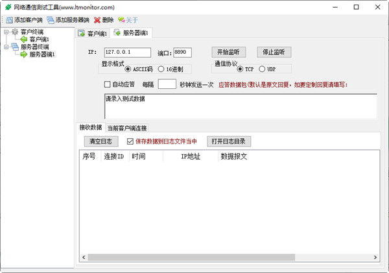Image resolution: width=389 pixels, height=273 pixels.
Task: Click the Add Client (添加客户端) toolbar icon
Action: pos(9,20)
